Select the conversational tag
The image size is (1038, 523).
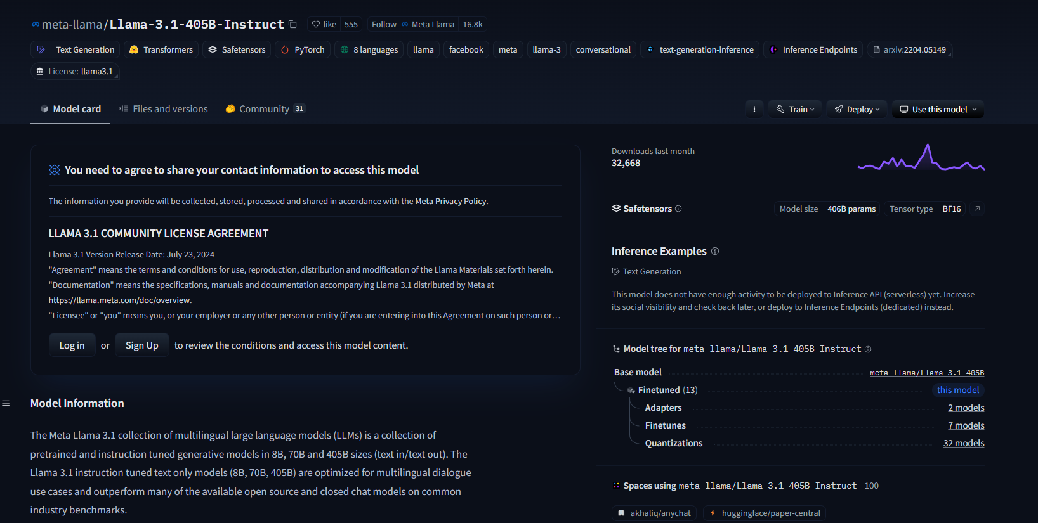603,49
